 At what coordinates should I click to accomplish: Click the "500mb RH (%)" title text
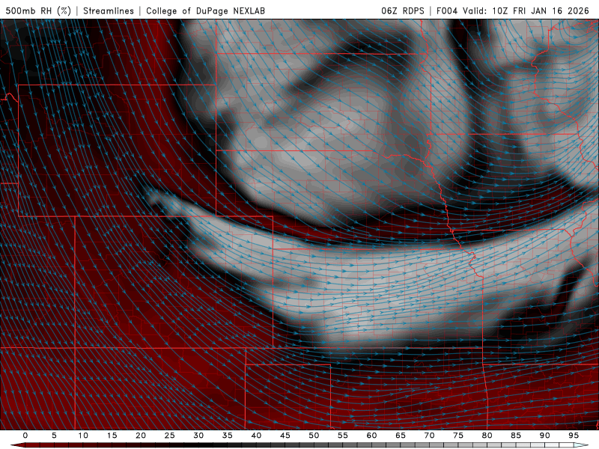pos(38,10)
